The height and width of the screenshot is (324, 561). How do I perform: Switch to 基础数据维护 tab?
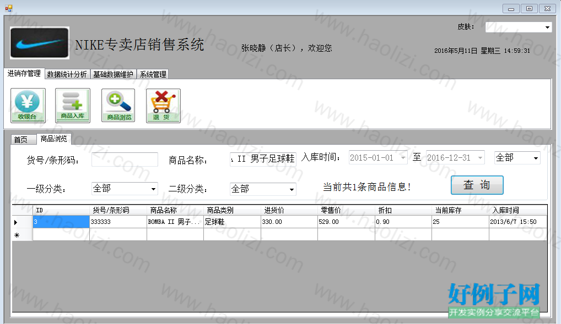(x=113, y=74)
